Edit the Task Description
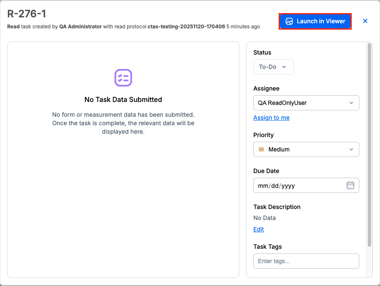 [258, 229]
